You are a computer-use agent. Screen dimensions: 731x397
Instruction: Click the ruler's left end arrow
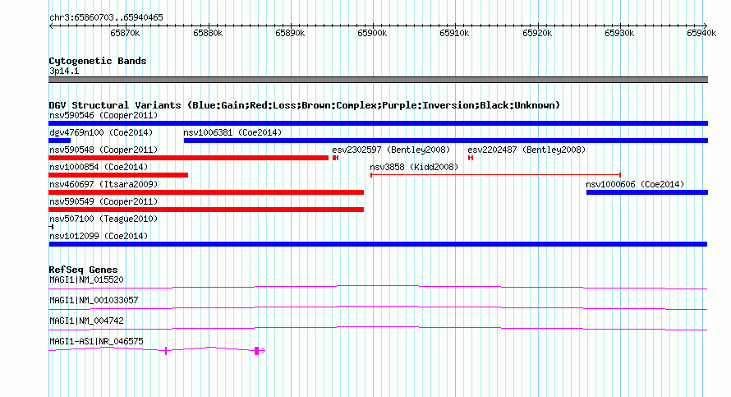click(51, 26)
